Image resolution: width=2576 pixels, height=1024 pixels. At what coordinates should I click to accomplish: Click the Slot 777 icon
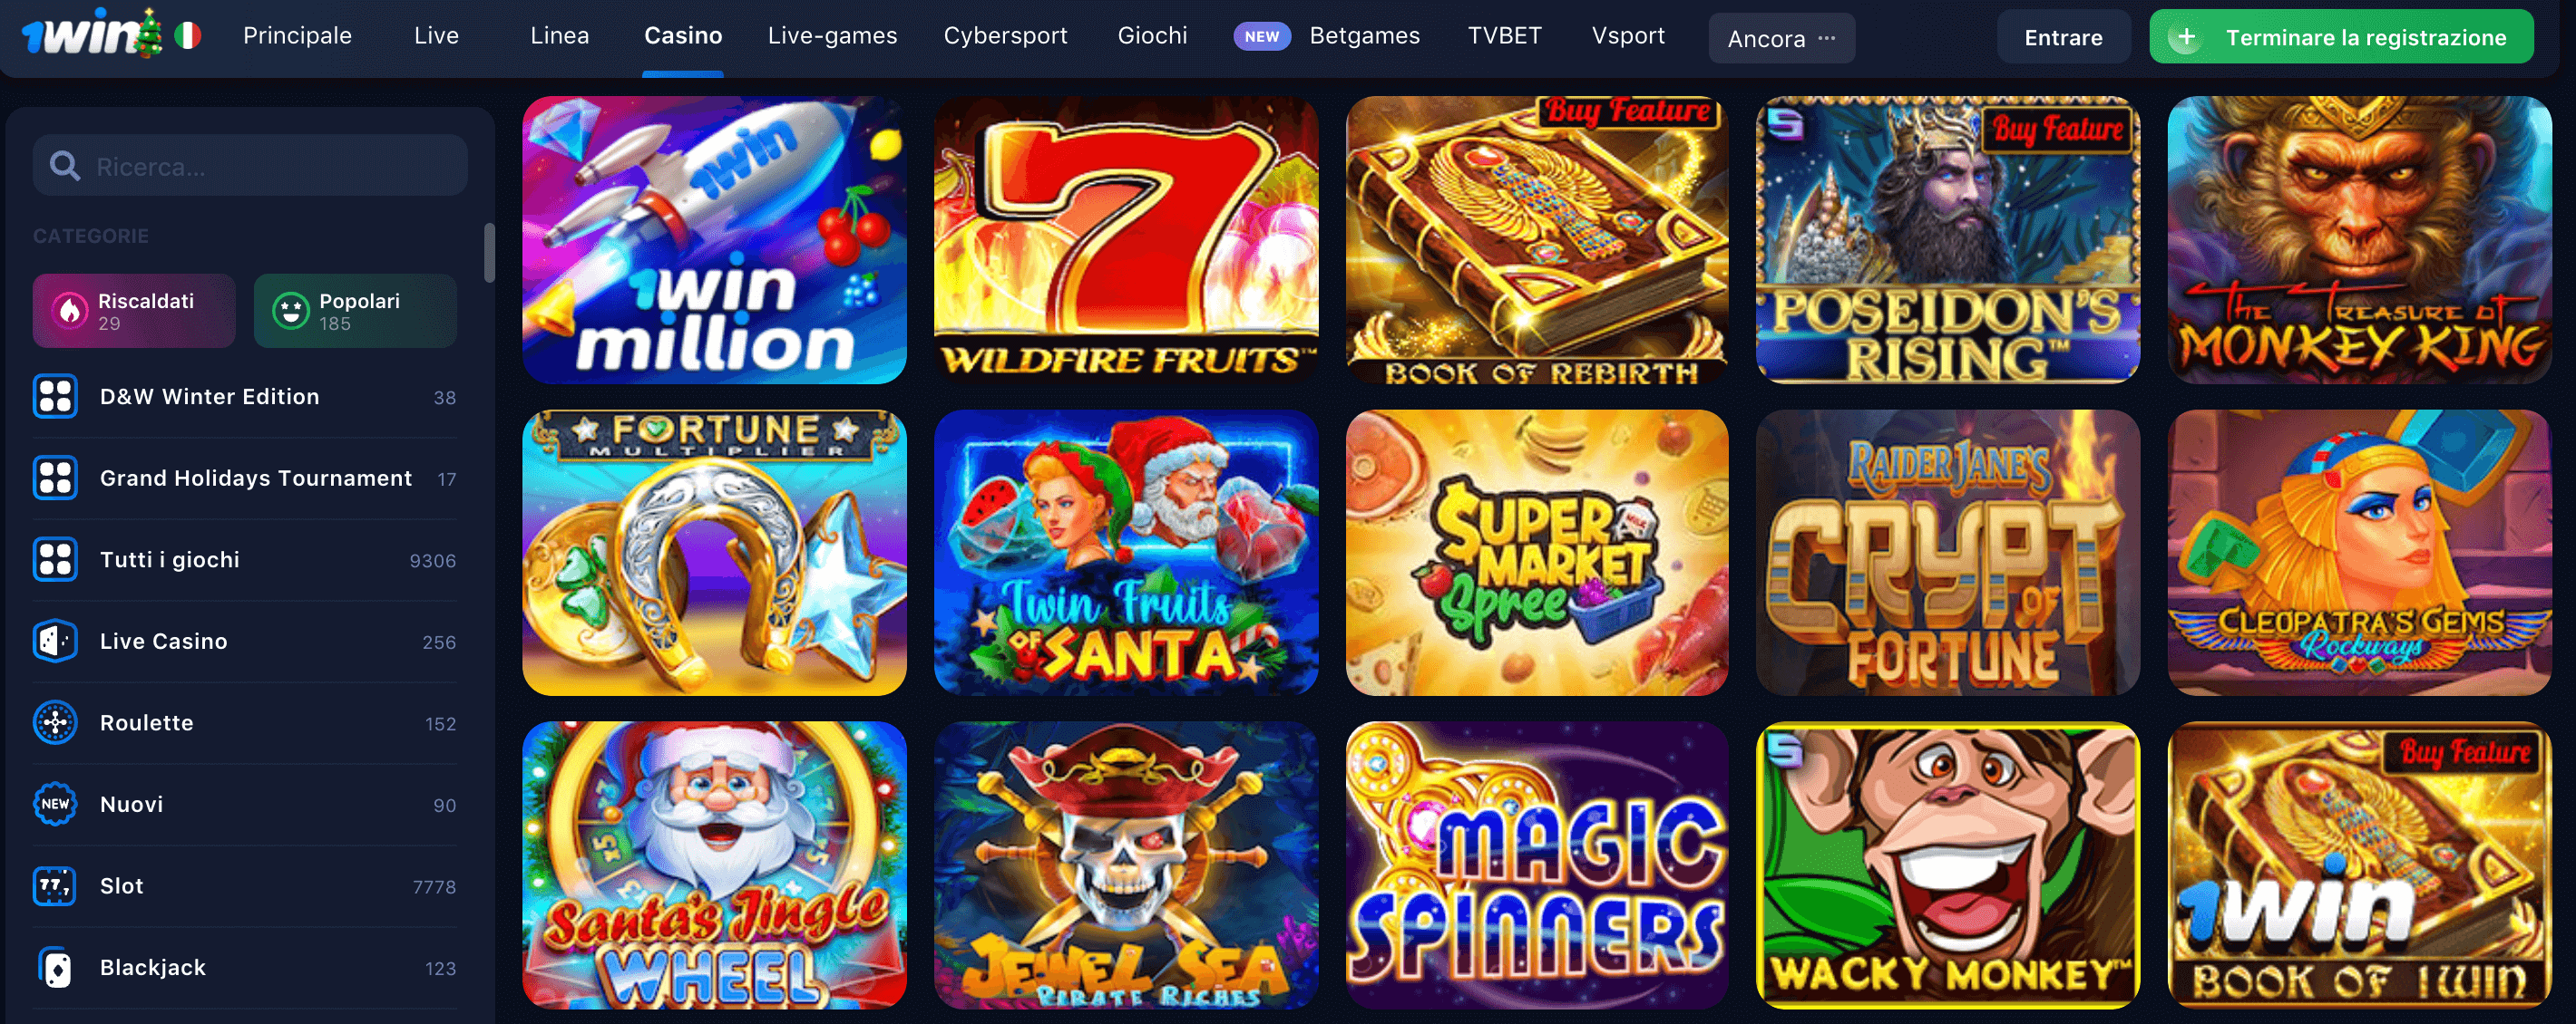55,885
